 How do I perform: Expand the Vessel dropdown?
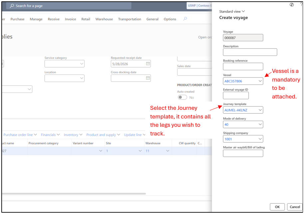pos(260,81)
